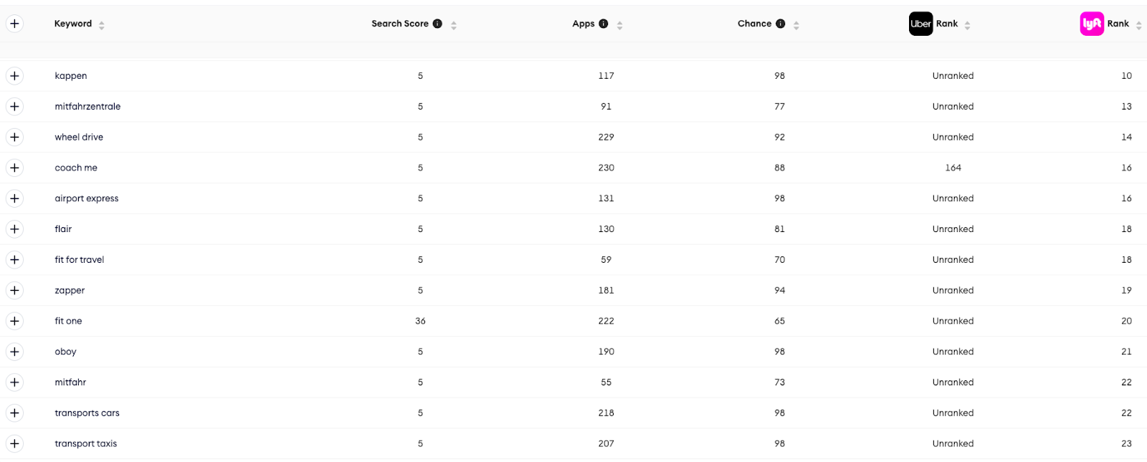Expand the transport taxis keyword row
1147x462 pixels.
(x=14, y=443)
